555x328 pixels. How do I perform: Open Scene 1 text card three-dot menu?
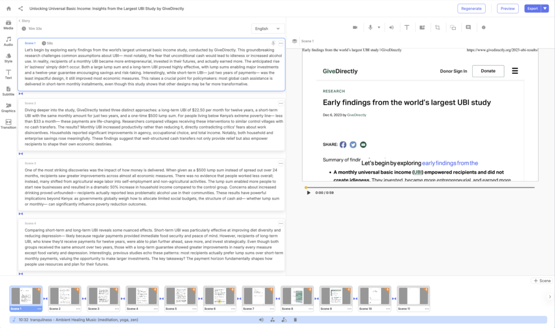281,43
